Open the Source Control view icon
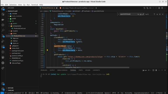Image resolution: width=168 pixels, height=94 pixels. pyautogui.click(x=3, y=36)
